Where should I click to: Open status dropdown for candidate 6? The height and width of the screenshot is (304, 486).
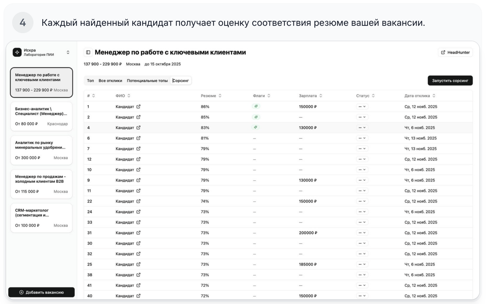[362, 138]
